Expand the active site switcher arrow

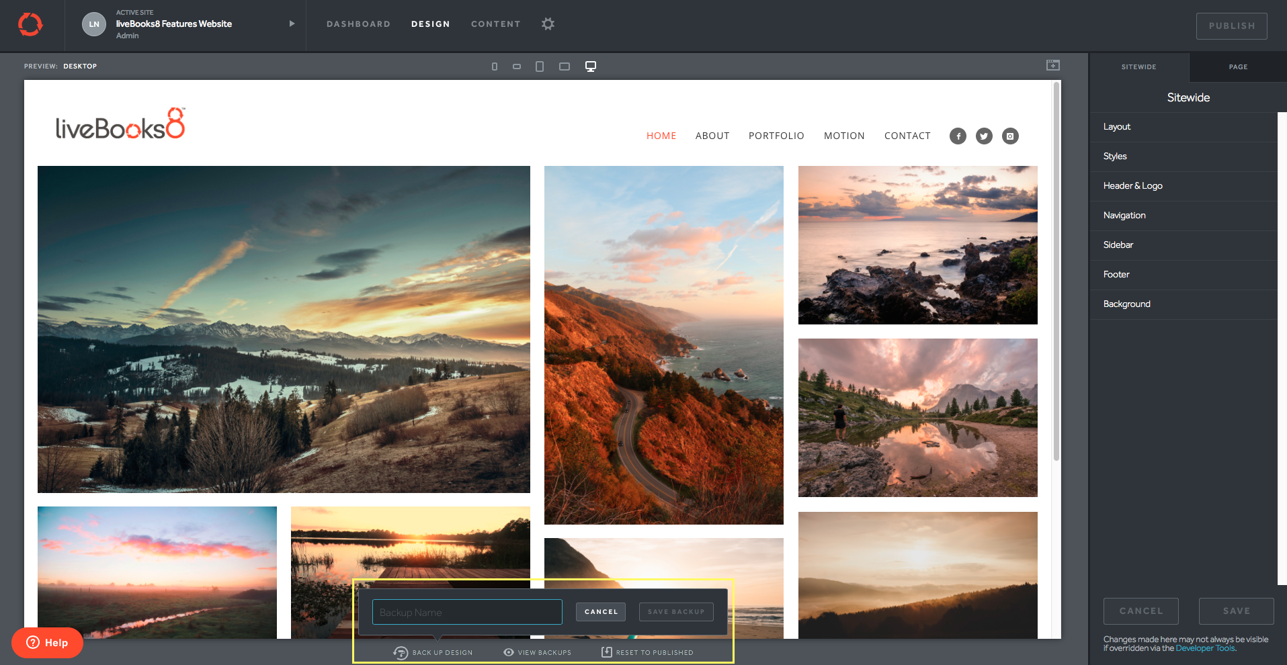[292, 24]
